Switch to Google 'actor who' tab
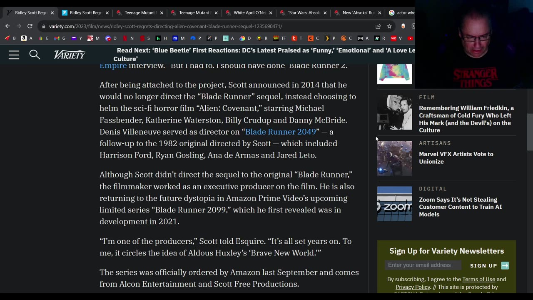This screenshot has width=533, height=300. point(401,13)
